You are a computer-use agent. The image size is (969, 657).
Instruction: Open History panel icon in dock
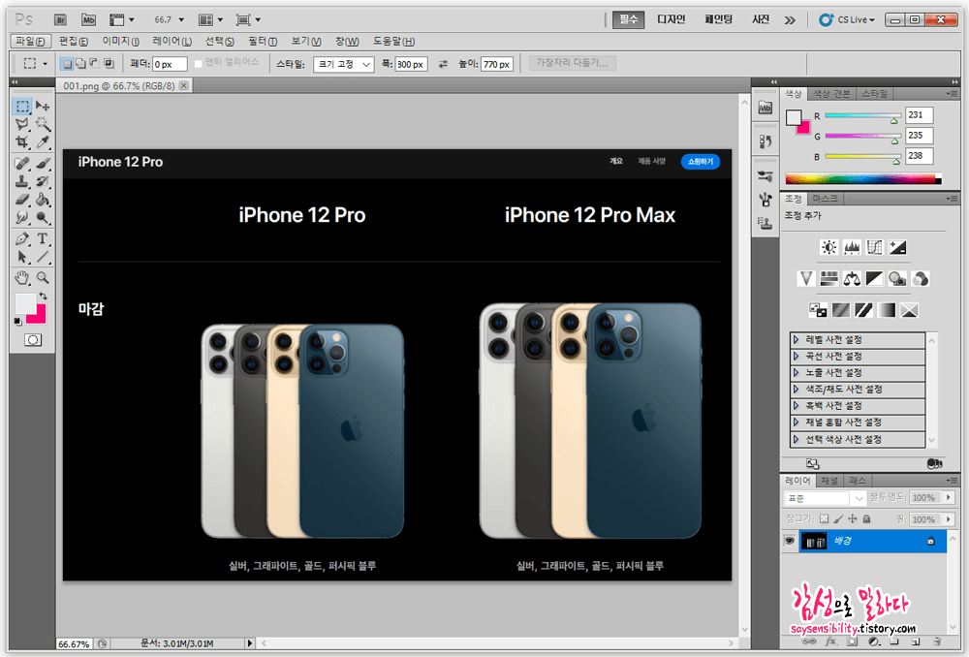[x=766, y=141]
